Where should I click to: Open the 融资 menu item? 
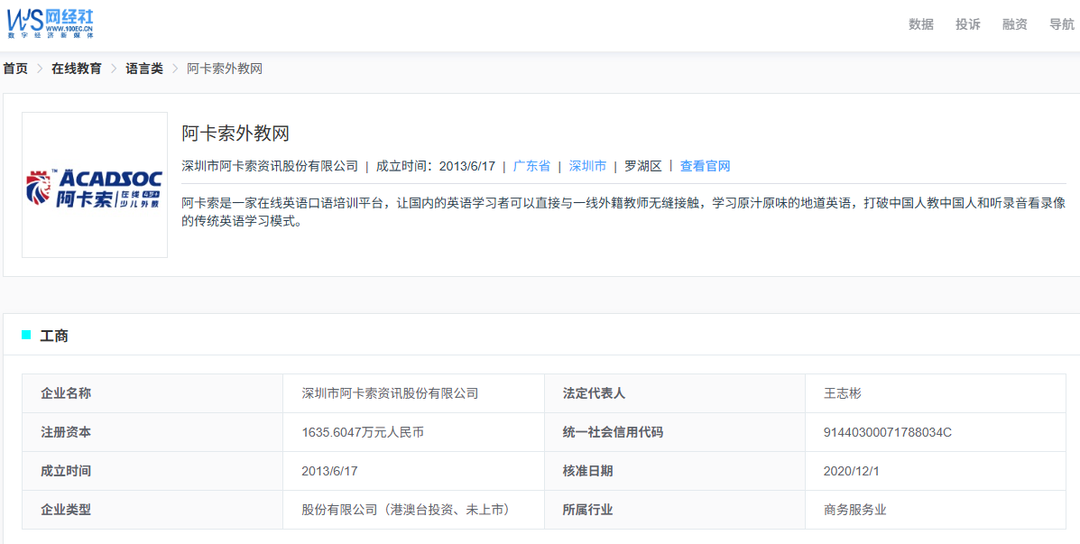1014,24
